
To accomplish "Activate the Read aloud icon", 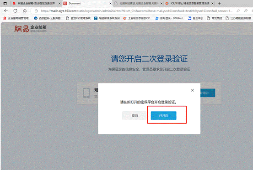I will 246,11.
